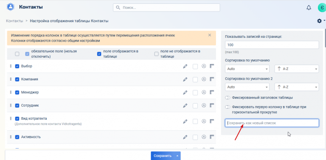Open second sorting direction A-Z dropdown
326x160 pixels.
pos(297,87)
